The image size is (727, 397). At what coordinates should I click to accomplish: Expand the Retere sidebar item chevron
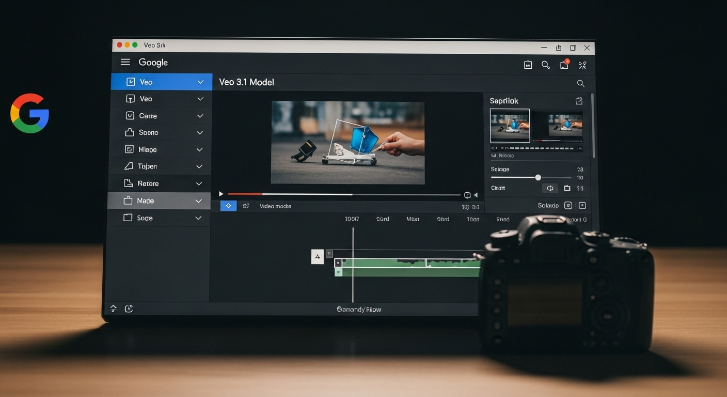pos(199,184)
